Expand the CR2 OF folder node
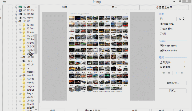 (20, 47)
